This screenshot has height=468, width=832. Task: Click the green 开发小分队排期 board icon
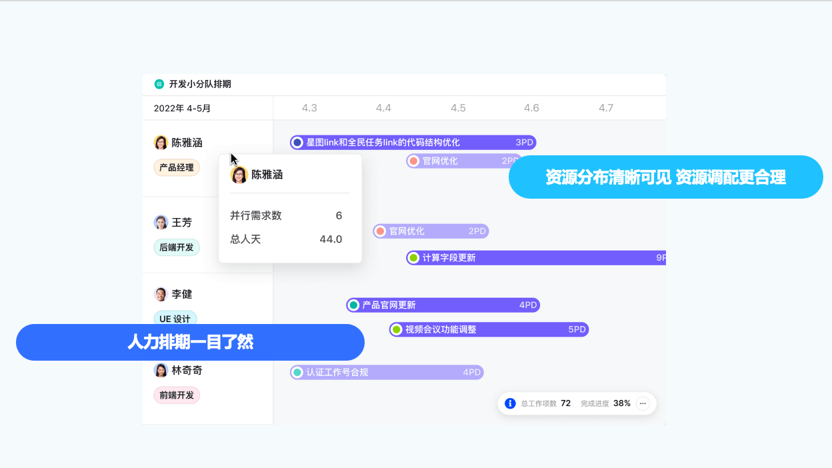[x=159, y=84]
